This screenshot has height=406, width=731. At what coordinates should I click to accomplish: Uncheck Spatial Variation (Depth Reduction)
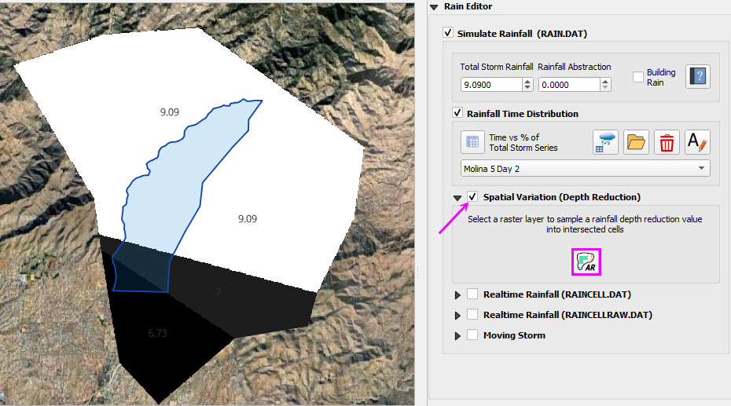(x=472, y=196)
